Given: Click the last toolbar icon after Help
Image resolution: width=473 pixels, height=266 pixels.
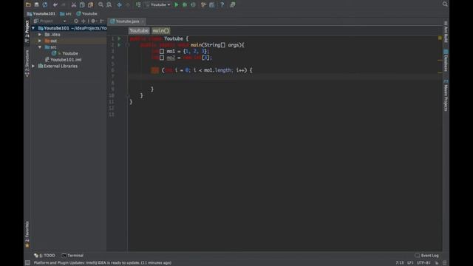Looking at the screenshot, I should 233,4.
